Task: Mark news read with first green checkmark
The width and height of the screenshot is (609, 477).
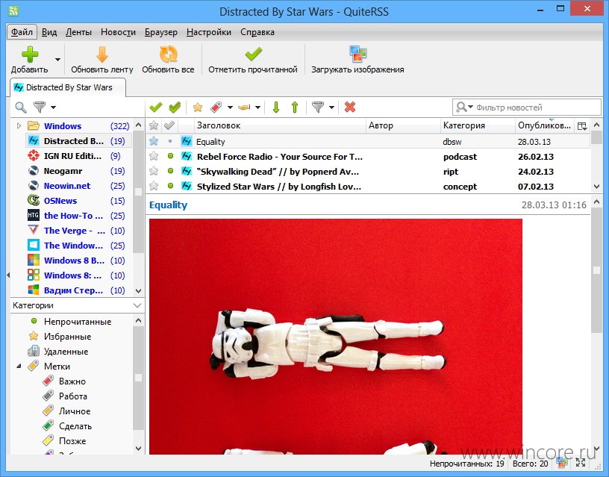Action: click(x=156, y=107)
